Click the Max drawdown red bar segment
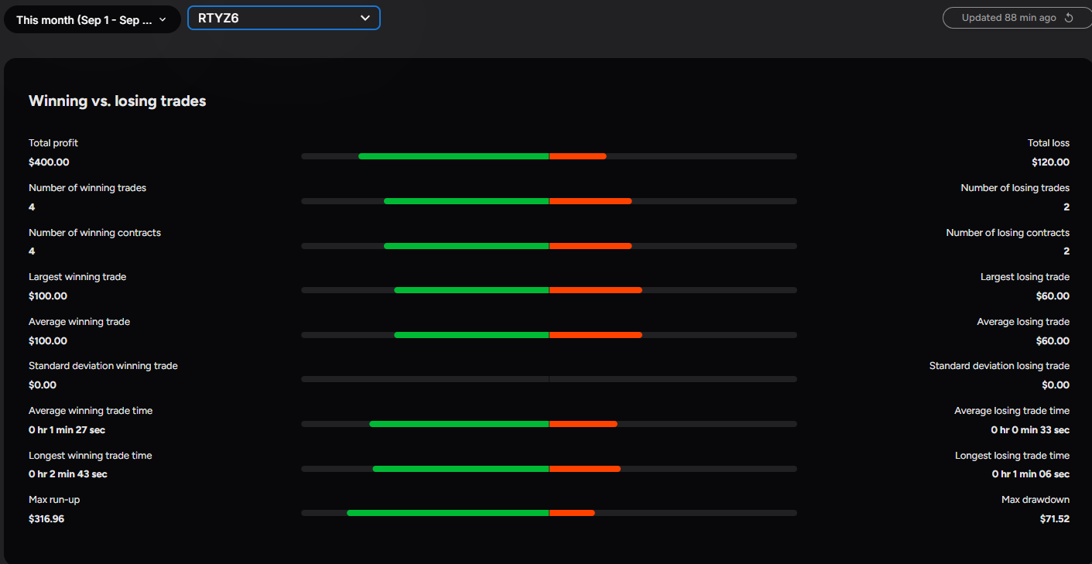Screen dimensions: 1092x564 click(572, 513)
